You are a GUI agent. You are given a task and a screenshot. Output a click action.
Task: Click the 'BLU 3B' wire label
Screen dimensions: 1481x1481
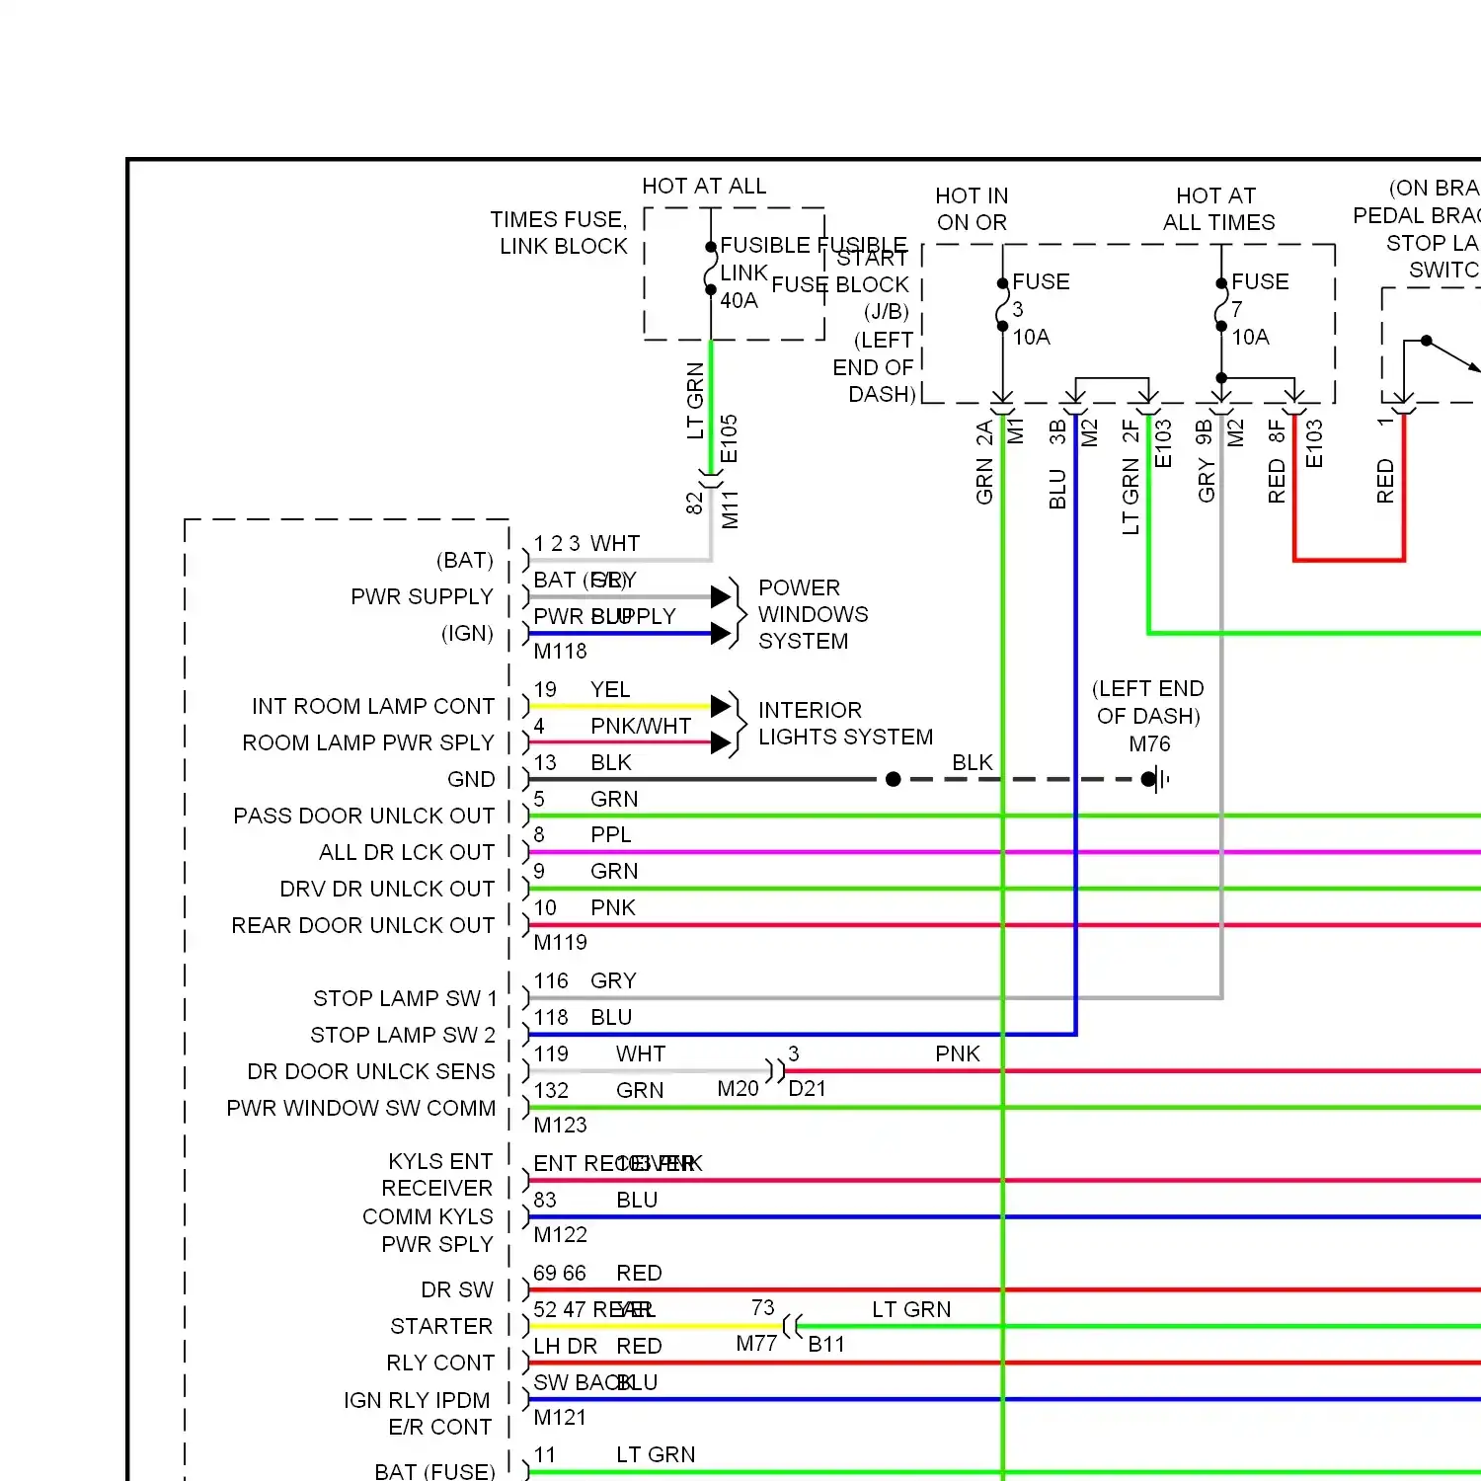pos(1057,464)
